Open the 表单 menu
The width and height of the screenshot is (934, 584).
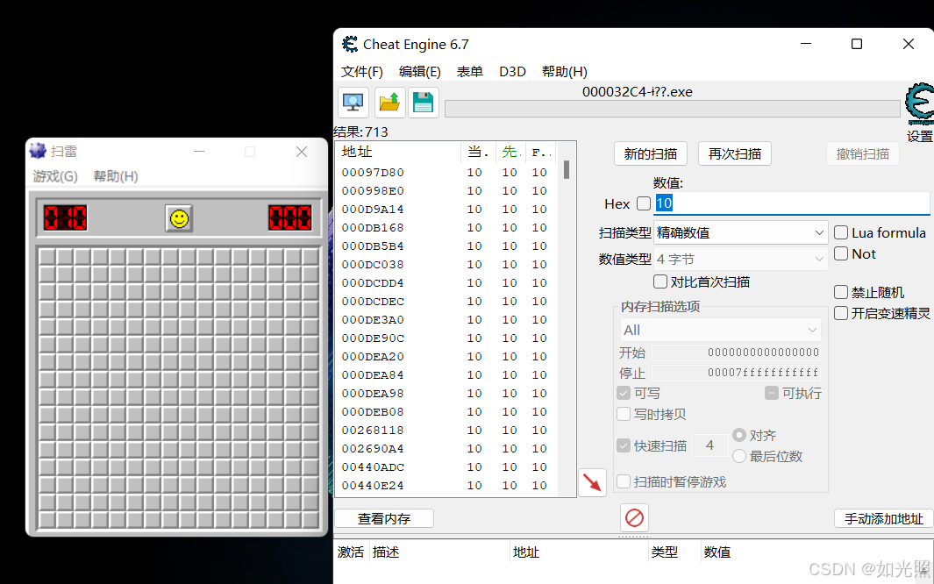coord(469,71)
